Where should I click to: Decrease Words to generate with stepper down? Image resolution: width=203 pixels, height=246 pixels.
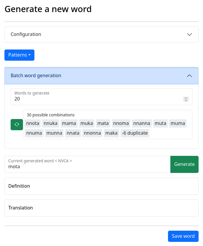186,100
